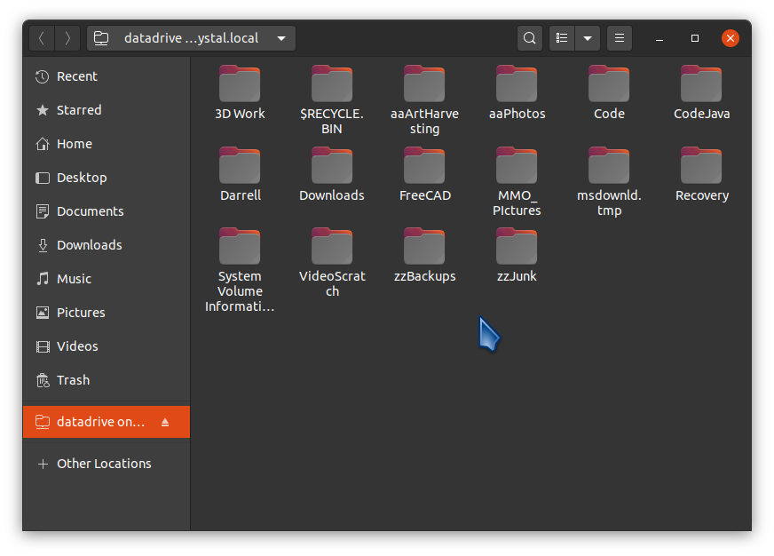Open the Home sidebar location
This screenshot has height=556, width=774.
coord(74,144)
